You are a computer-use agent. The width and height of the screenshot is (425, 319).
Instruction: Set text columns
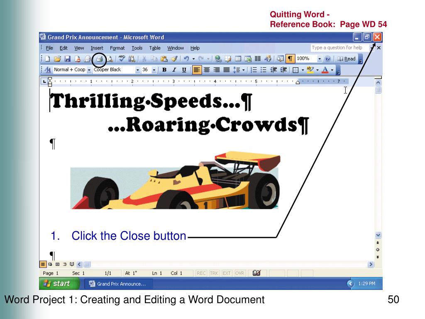coord(258,59)
